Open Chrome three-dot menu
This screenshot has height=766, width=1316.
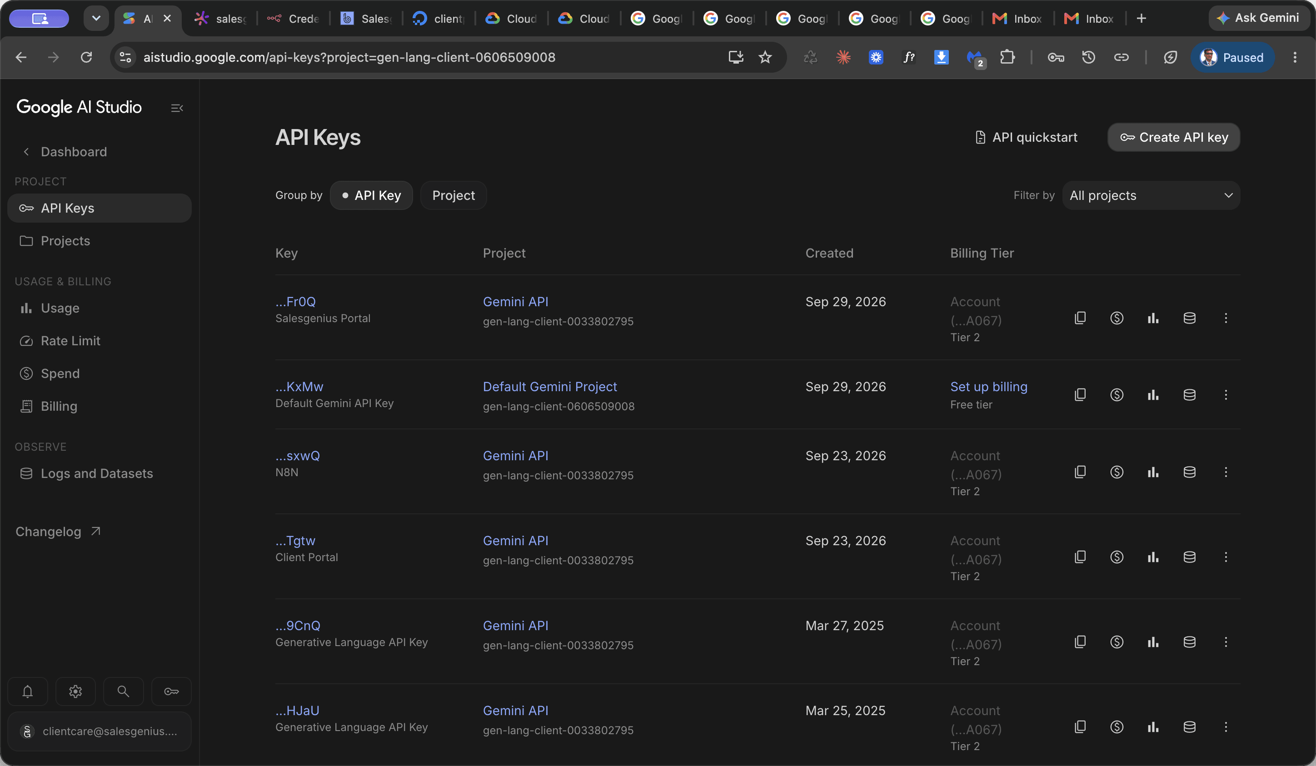pyautogui.click(x=1295, y=57)
